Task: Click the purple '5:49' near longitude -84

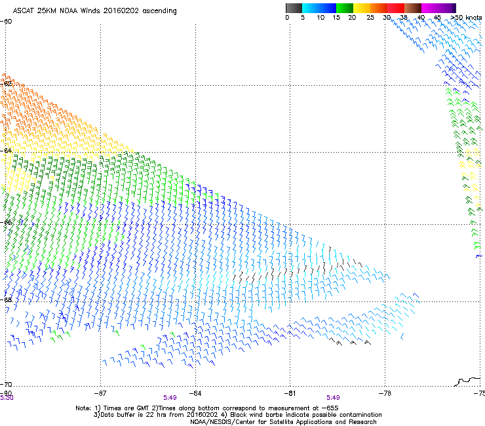Action: click(170, 398)
